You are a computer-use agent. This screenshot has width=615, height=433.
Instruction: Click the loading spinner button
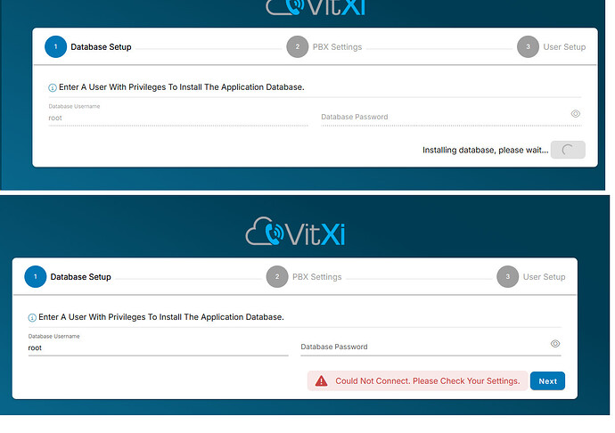coord(568,150)
